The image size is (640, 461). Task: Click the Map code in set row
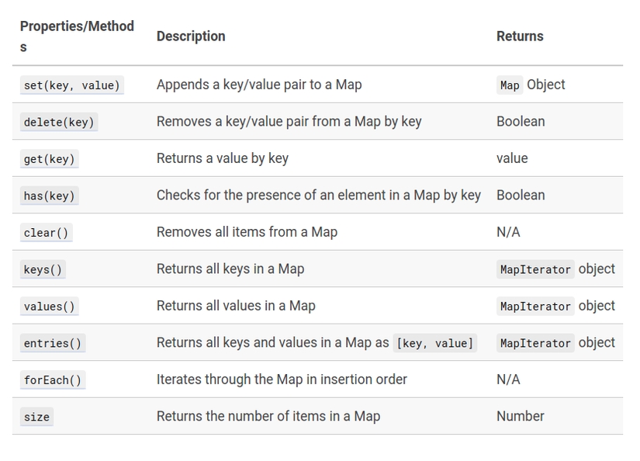coord(510,85)
